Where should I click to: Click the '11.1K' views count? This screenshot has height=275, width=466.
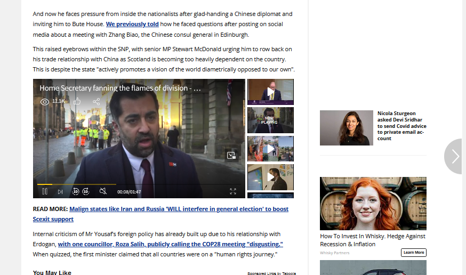[x=59, y=101]
